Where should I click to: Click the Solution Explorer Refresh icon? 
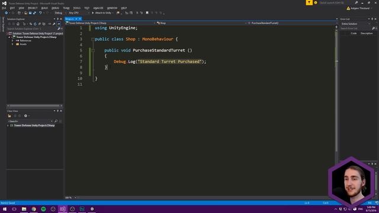(x=36, y=24)
